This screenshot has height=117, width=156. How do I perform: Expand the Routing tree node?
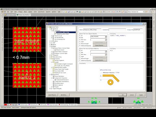50,41
